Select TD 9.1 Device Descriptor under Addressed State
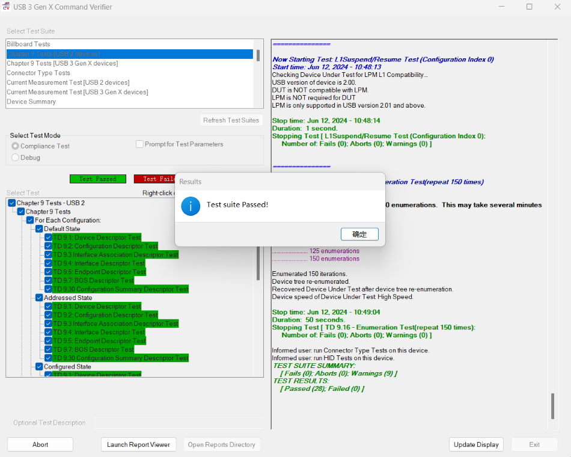 click(97, 307)
